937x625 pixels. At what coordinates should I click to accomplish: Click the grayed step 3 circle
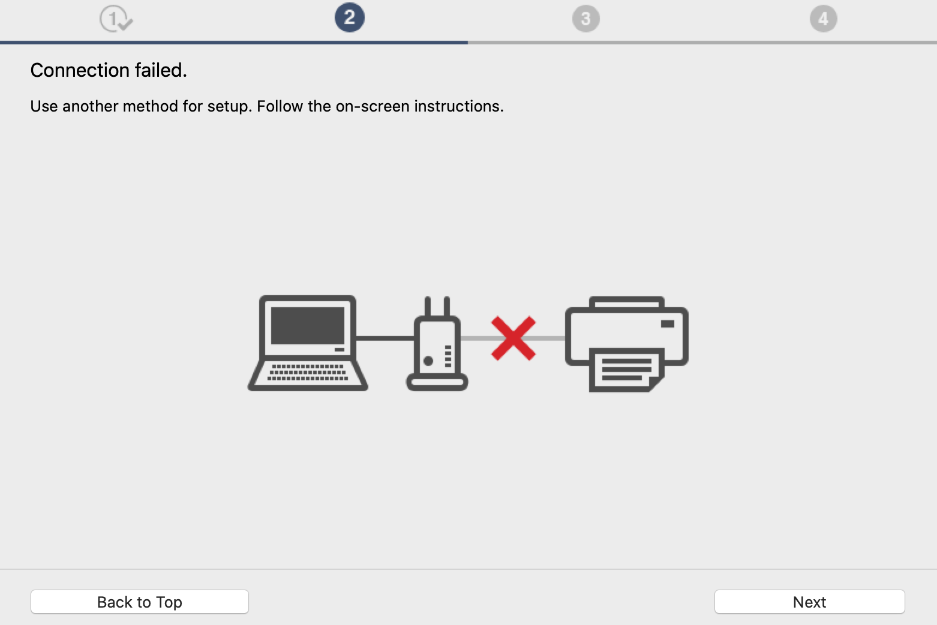coord(586,19)
